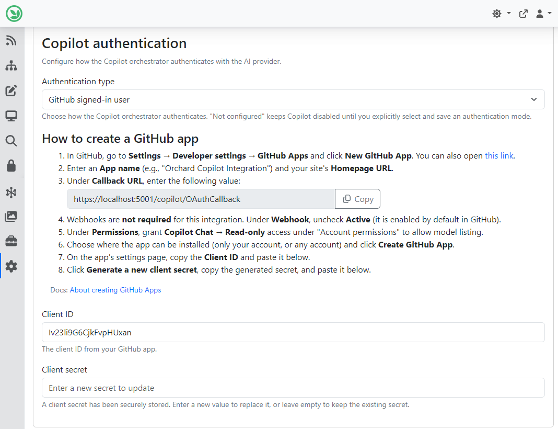Open the search magnifier sidebar icon
The width and height of the screenshot is (558, 429).
coord(11,141)
